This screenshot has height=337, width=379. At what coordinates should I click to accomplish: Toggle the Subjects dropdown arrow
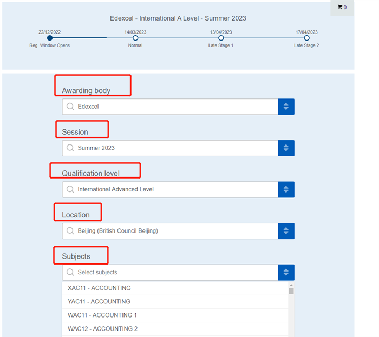pyautogui.click(x=286, y=272)
